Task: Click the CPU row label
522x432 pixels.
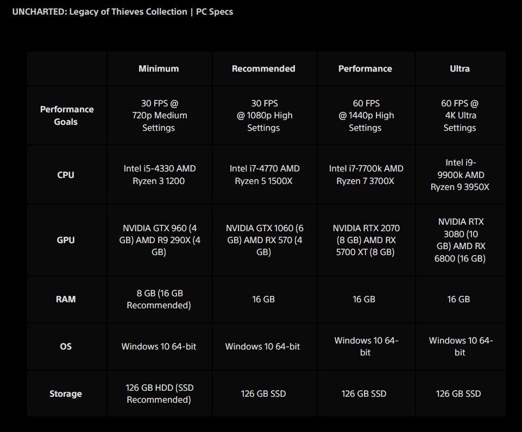Action: (x=66, y=175)
